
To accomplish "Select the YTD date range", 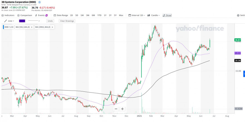I will [x=99, y=15].
